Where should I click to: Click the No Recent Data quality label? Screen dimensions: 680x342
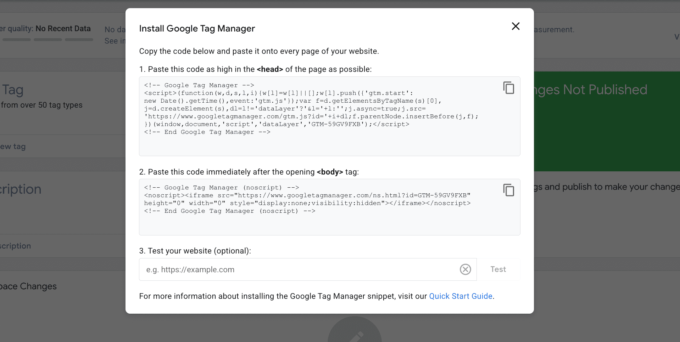[63, 28]
